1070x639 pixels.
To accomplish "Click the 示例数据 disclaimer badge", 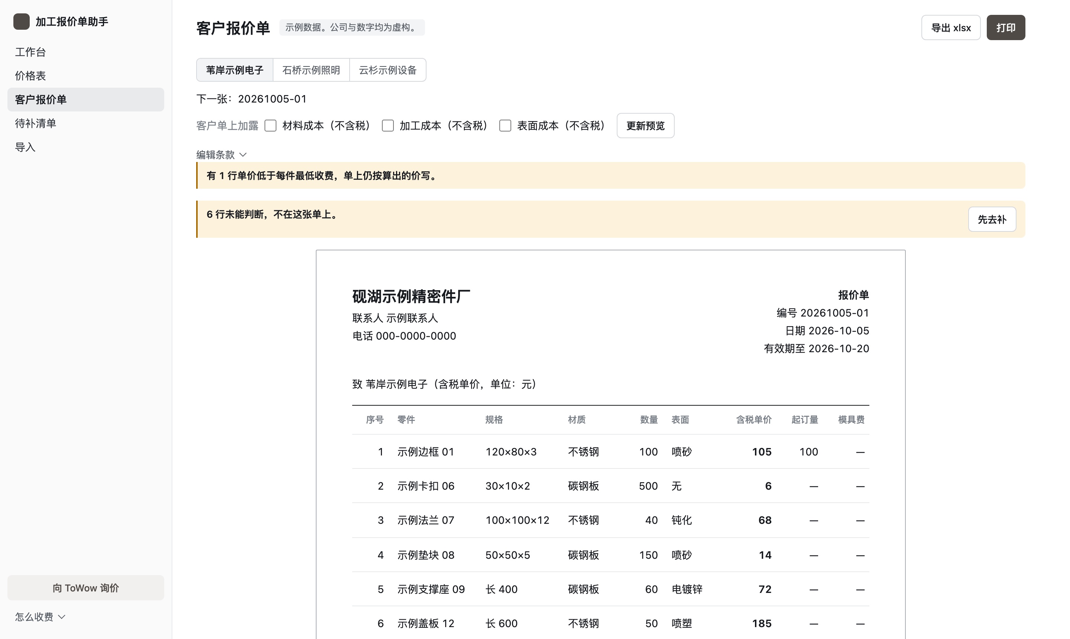I will (352, 27).
